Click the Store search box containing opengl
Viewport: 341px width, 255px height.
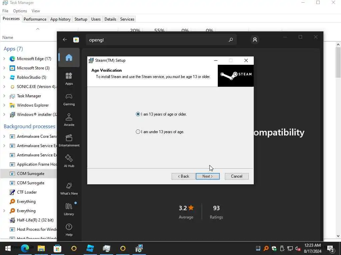162,40
